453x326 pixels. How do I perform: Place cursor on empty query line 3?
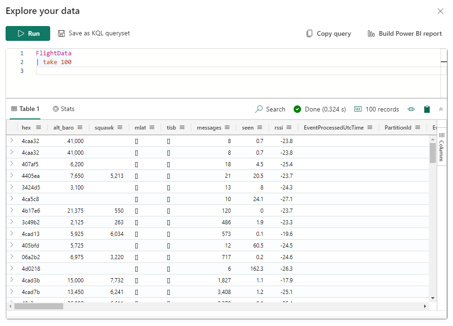click(238, 71)
